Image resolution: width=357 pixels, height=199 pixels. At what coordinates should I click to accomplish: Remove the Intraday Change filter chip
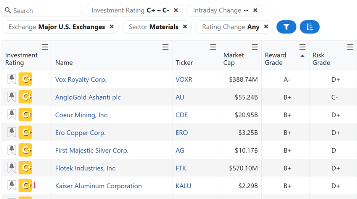(x=255, y=10)
